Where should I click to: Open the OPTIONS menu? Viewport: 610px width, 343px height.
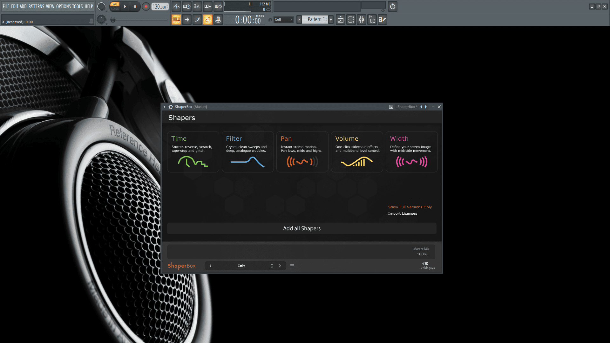click(x=64, y=6)
